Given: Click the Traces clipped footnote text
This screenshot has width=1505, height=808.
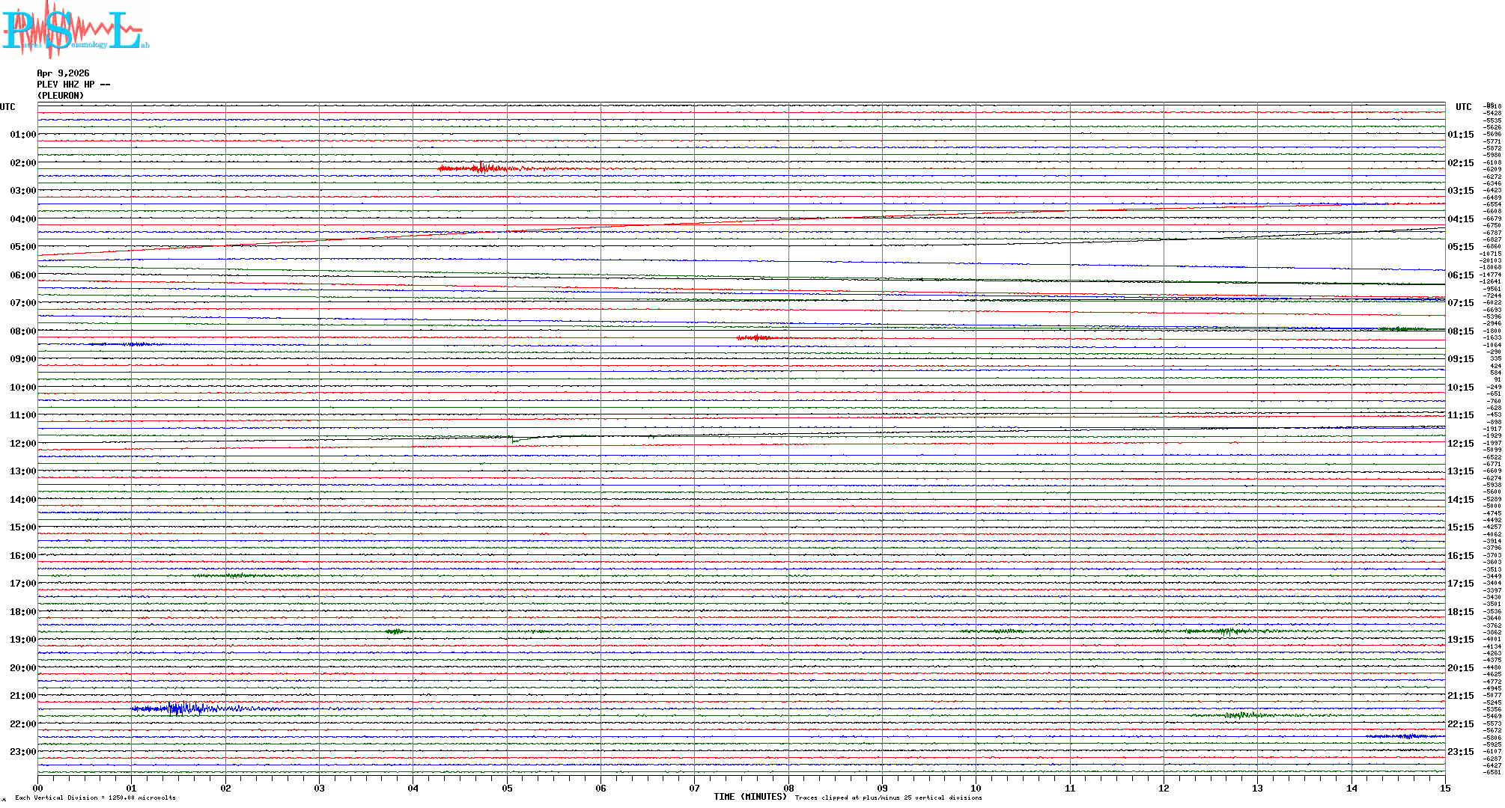Looking at the screenshot, I should click(888, 798).
